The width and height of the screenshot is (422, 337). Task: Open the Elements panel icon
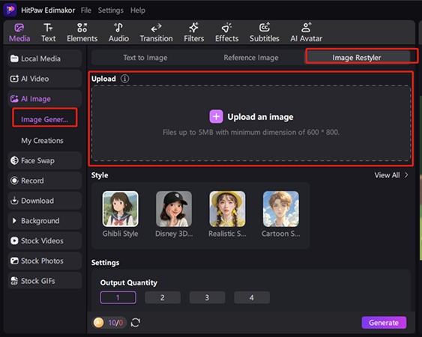(x=82, y=28)
